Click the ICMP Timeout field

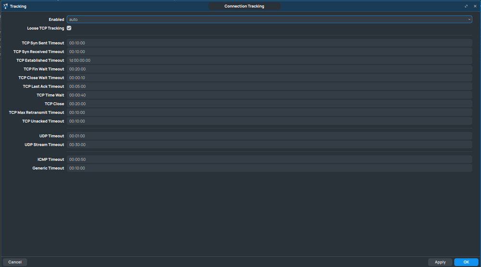(269, 159)
